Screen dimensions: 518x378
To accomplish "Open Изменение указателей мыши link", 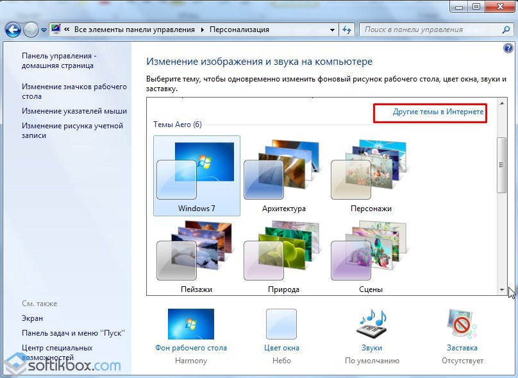I will [74, 111].
